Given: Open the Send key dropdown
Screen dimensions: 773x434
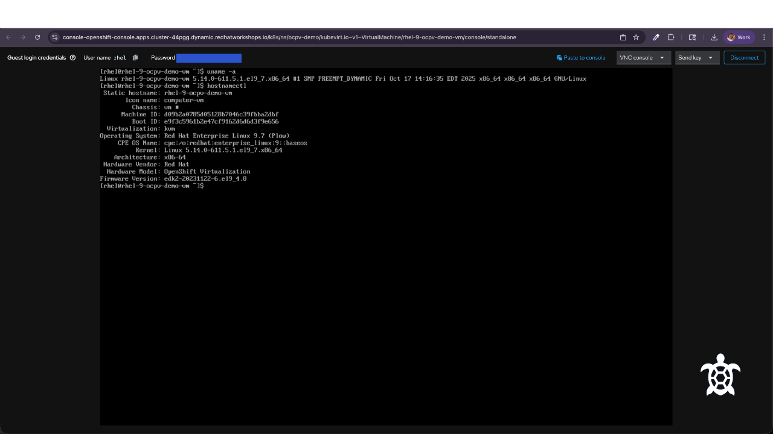Looking at the screenshot, I should click(x=696, y=58).
